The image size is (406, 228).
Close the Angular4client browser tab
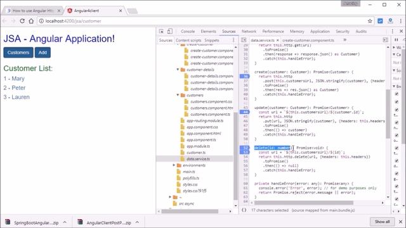tap(121, 11)
